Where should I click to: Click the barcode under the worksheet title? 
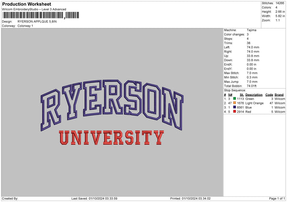pos(41,15)
